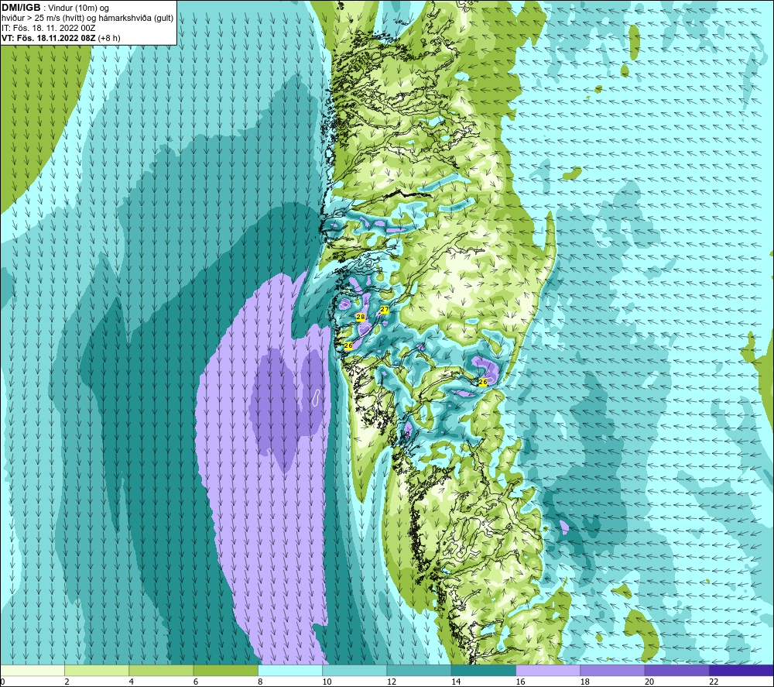Click the legend scale value 18
This screenshot has height=687, width=774.
[585, 682]
